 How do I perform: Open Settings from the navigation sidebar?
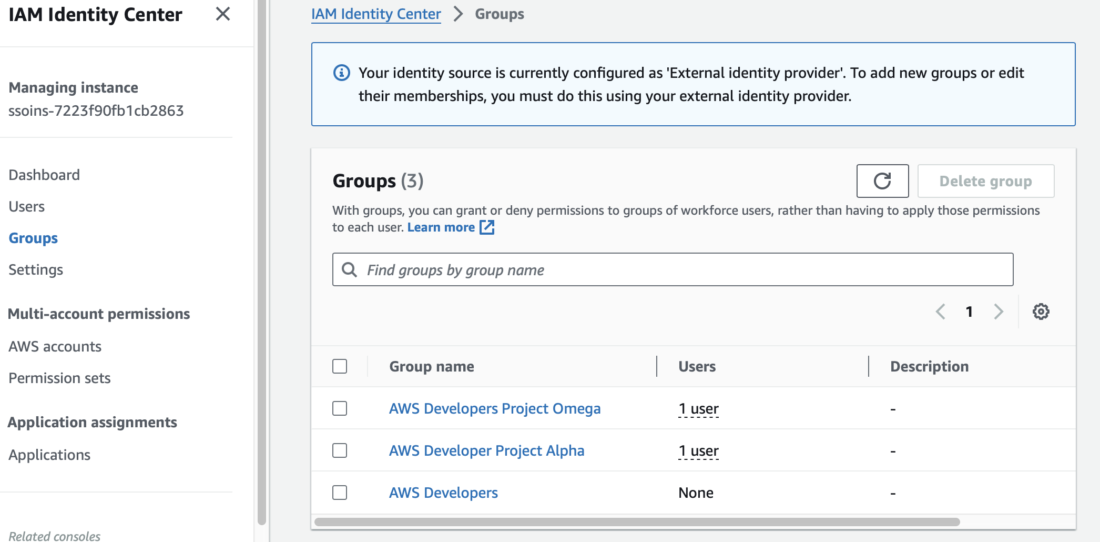pos(36,269)
